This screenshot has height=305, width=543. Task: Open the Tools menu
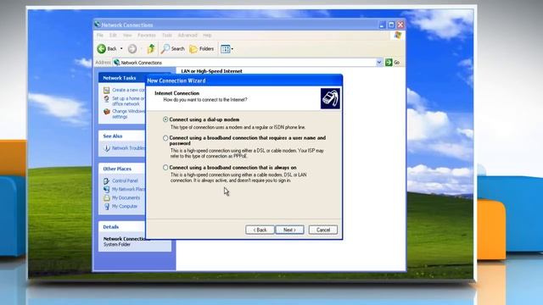coord(167,36)
